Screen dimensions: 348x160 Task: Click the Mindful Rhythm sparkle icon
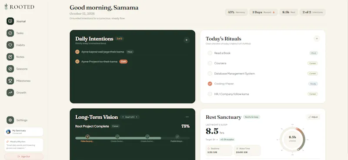8,142
